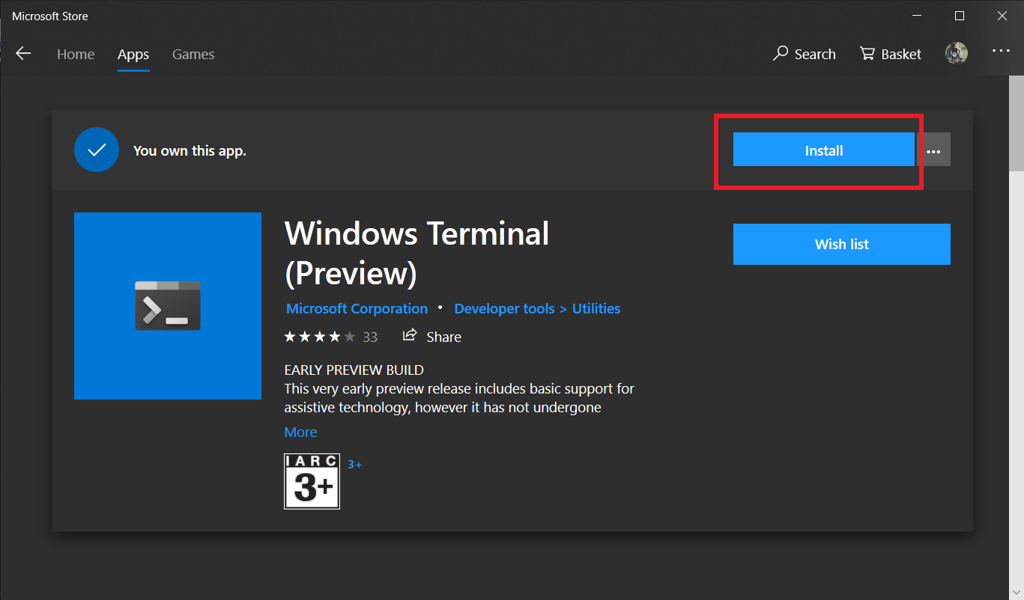Switch to the Games tab
The image size is (1024, 600).
[x=193, y=53]
